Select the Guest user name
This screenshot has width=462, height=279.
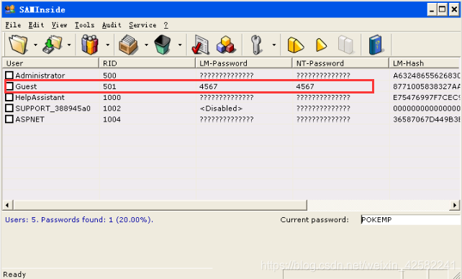[x=26, y=86]
